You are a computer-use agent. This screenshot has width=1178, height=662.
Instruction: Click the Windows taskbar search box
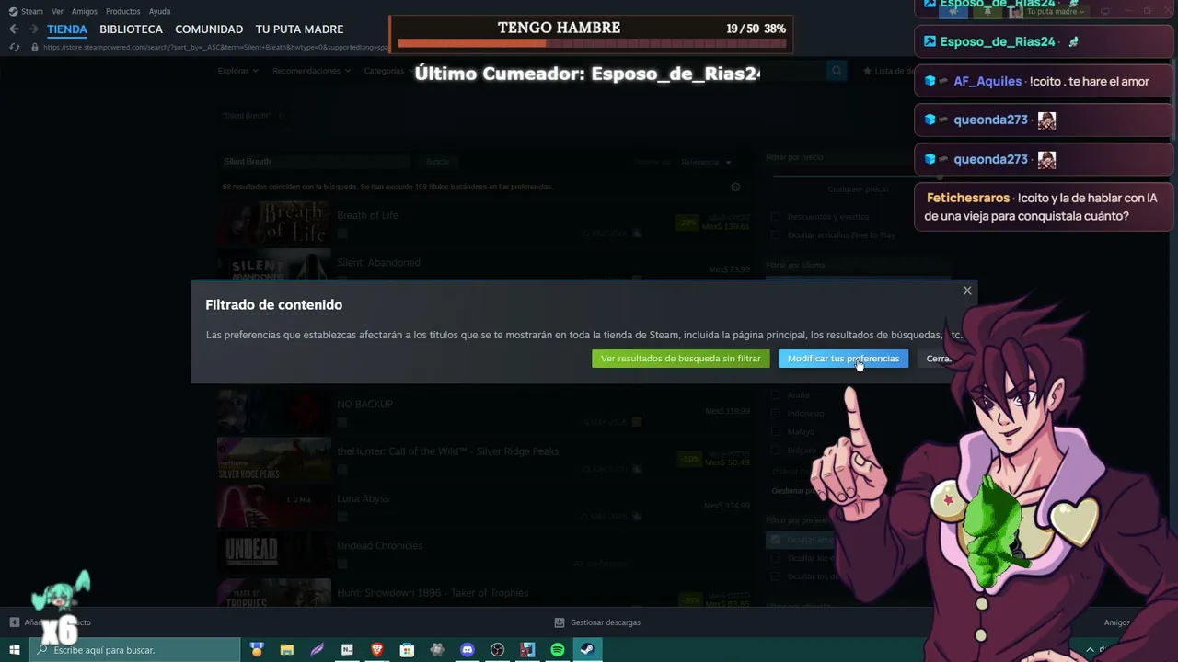tap(136, 650)
